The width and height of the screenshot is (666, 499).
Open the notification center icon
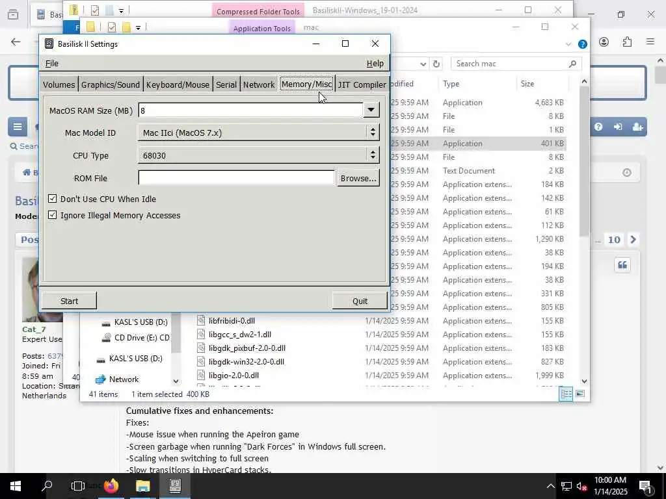(645, 486)
